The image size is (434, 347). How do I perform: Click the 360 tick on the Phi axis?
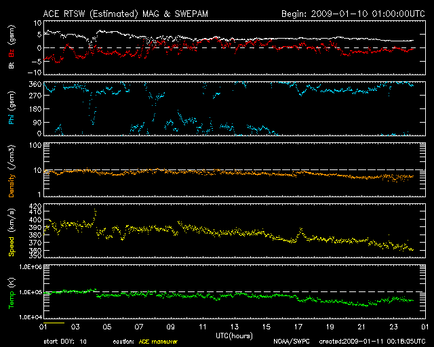coord(35,85)
